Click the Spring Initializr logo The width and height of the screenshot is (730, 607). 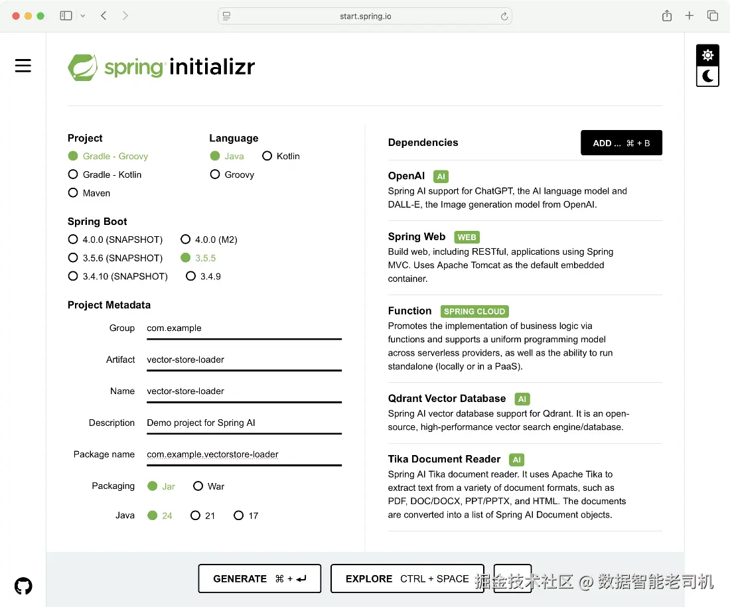pos(161,67)
